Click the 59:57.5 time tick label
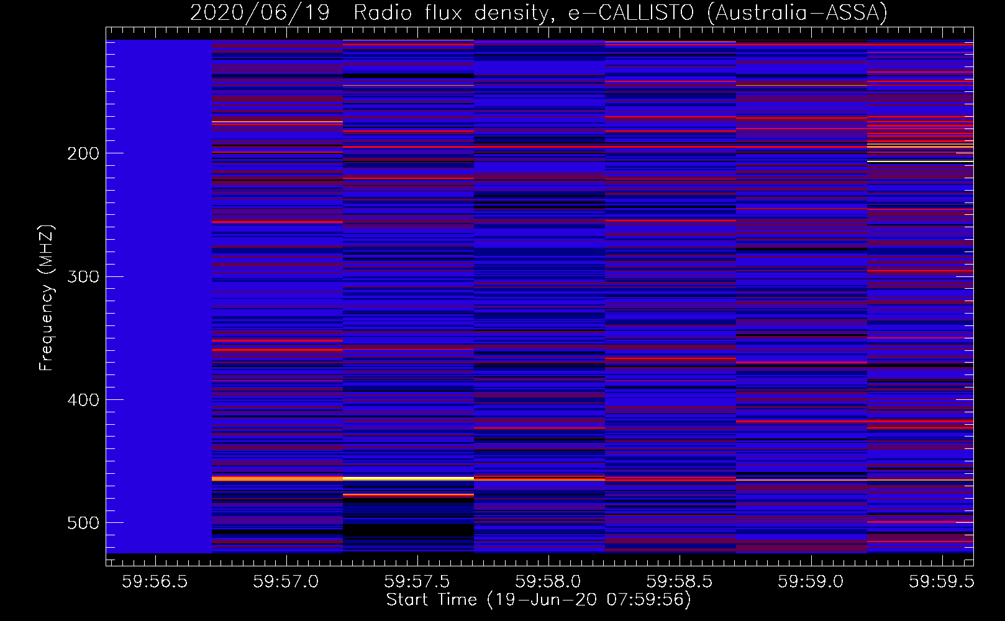1005x621 pixels. coord(417,581)
